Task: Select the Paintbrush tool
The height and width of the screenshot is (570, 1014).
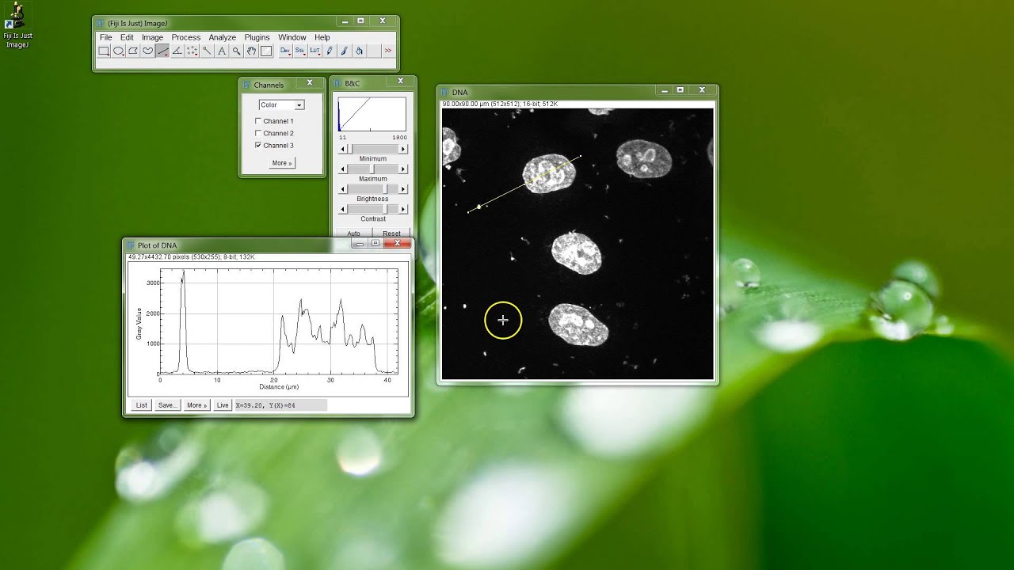Action: tap(345, 51)
